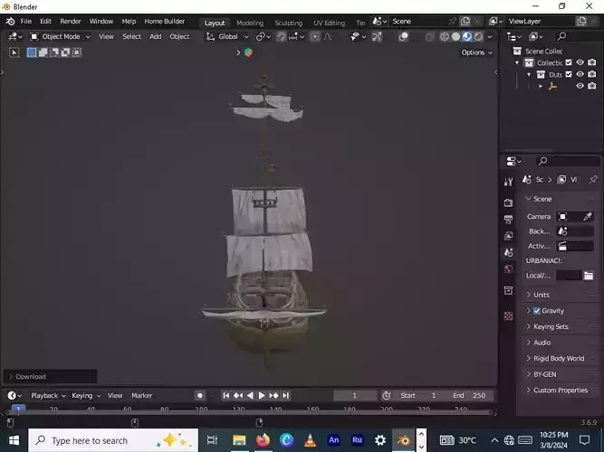Open the Texture properties tab

click(x=509, y=315)
